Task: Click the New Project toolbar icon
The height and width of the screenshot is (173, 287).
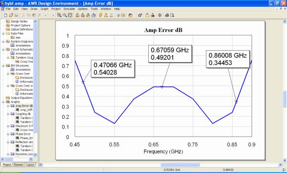Action: (x=6, y=15)
